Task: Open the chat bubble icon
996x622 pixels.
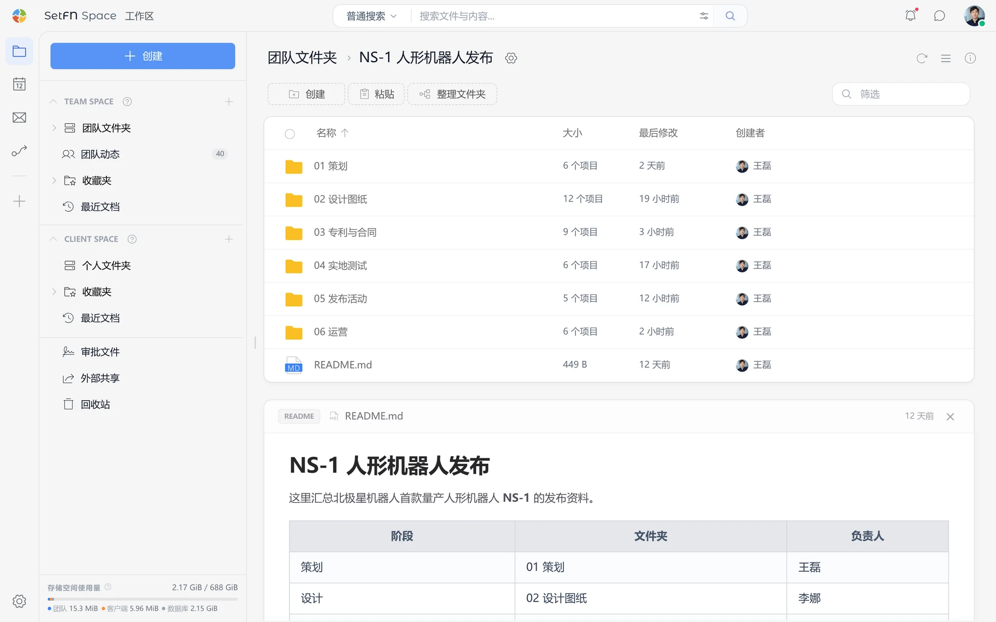Action: coord(939,16)
